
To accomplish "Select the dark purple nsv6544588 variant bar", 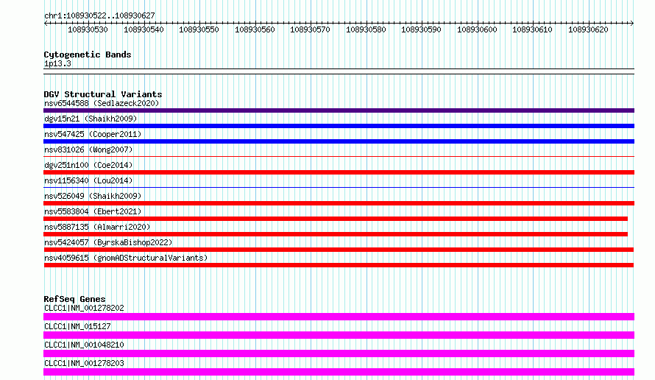I will pos(339,110).
